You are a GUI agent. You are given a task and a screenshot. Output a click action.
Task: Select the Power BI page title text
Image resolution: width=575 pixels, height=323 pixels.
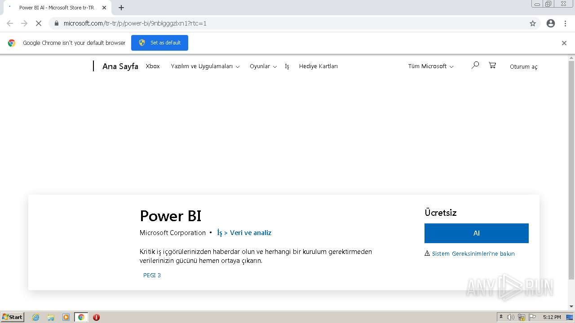pos(171,216)
